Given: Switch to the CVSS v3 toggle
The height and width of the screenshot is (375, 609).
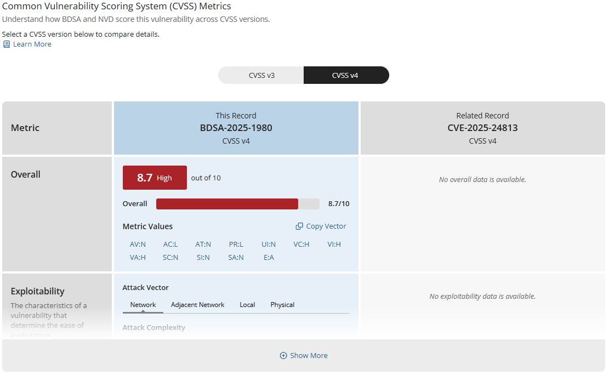Looking at the screenshot, I should pos(261,76).
